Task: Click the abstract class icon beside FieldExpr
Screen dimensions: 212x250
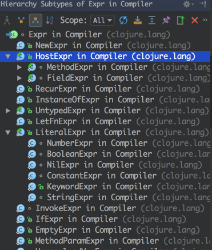Action: coord(32,78)
